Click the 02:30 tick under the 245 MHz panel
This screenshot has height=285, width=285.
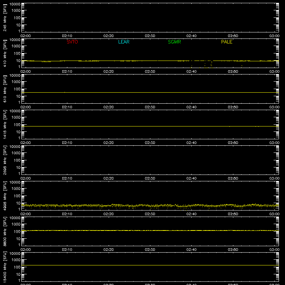click(150, 36)
